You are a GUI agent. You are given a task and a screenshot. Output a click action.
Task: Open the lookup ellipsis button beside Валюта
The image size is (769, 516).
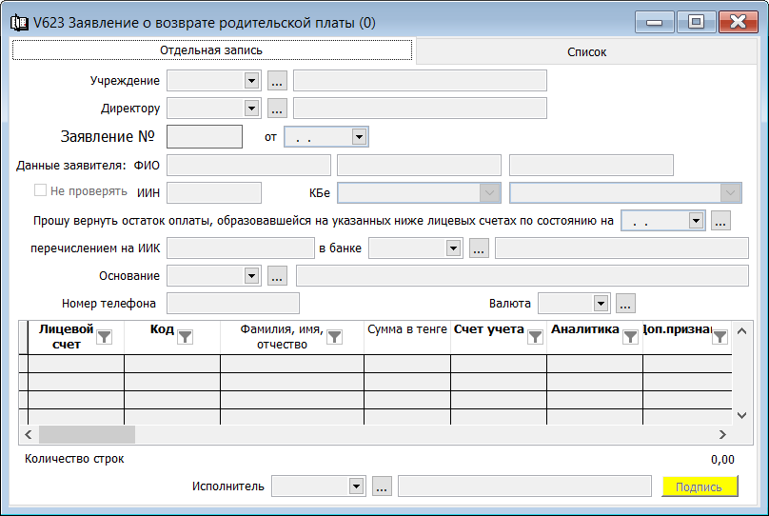625,304
